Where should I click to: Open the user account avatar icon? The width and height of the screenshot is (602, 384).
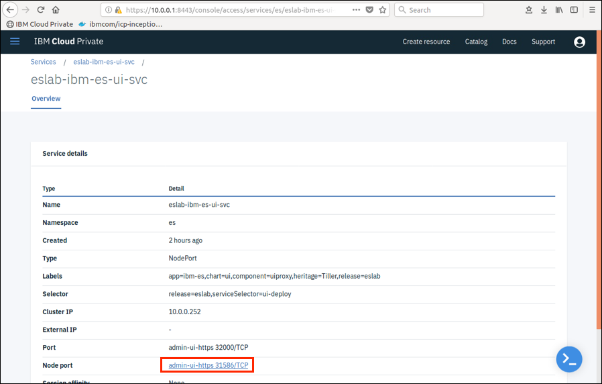point(579,42)
